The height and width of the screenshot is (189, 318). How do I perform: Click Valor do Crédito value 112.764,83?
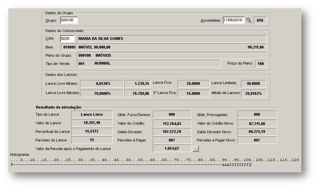172,124
